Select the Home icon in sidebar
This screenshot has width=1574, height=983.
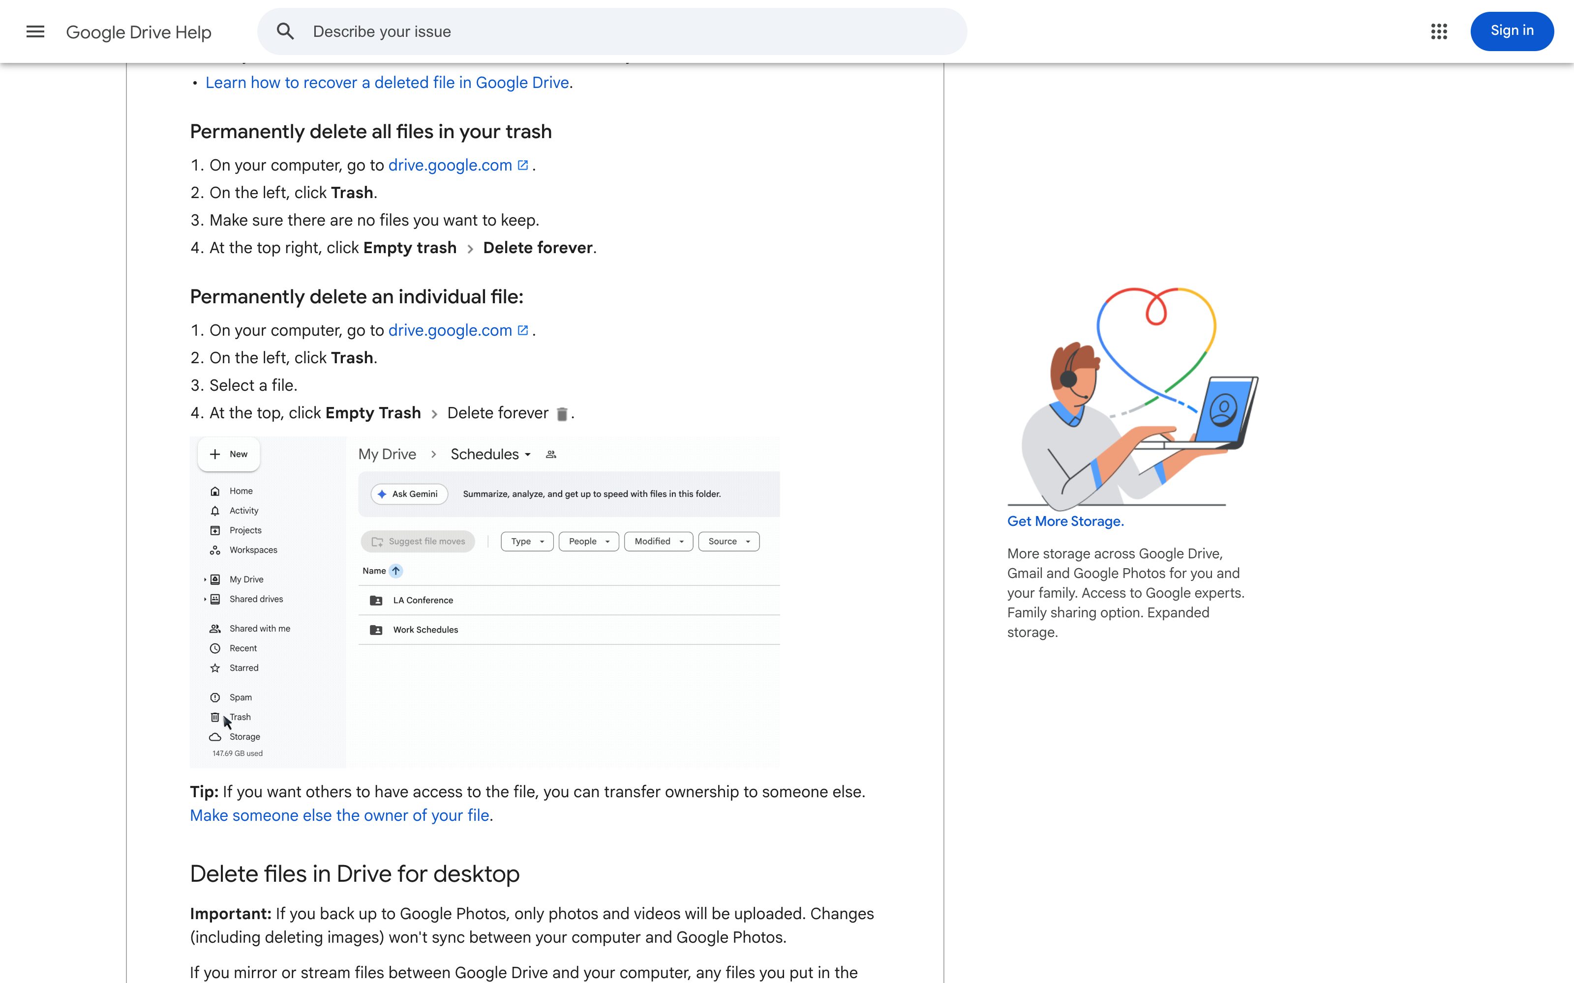click(x=215, y=491)
